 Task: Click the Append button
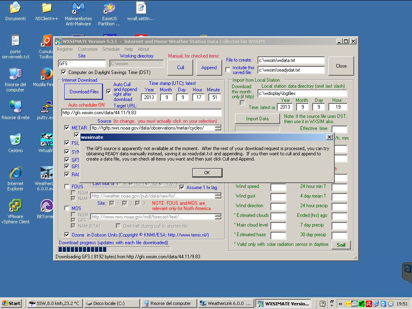209,68
